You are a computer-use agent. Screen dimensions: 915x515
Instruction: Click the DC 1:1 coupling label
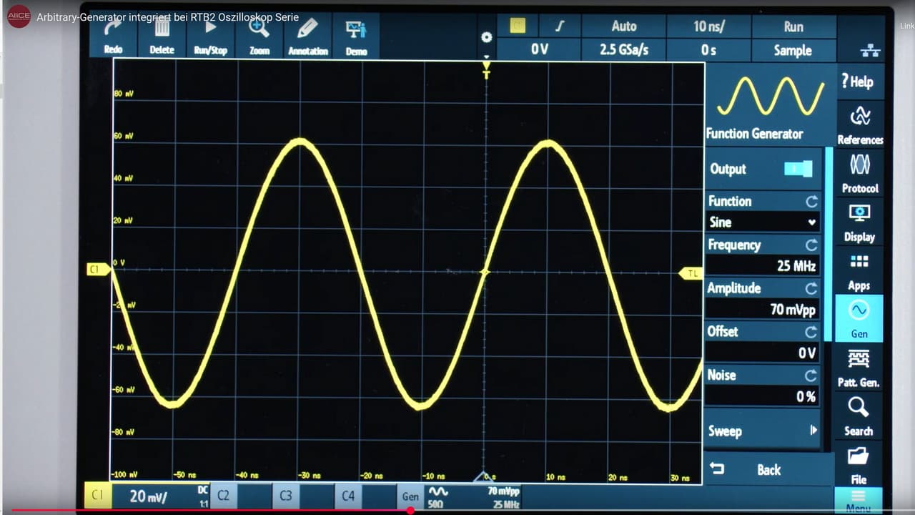click(203, 496)
